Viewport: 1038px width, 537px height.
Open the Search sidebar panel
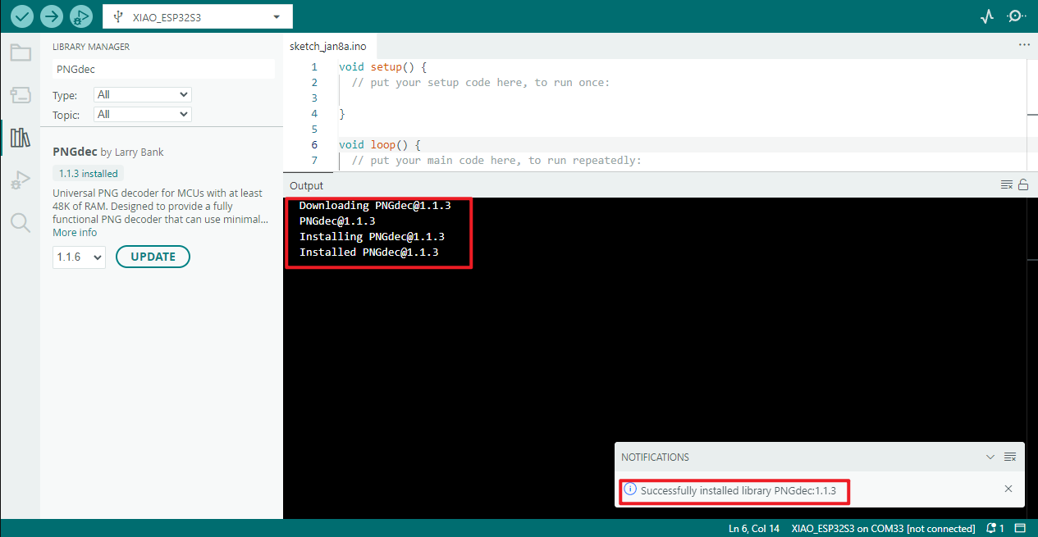point(20,222)
